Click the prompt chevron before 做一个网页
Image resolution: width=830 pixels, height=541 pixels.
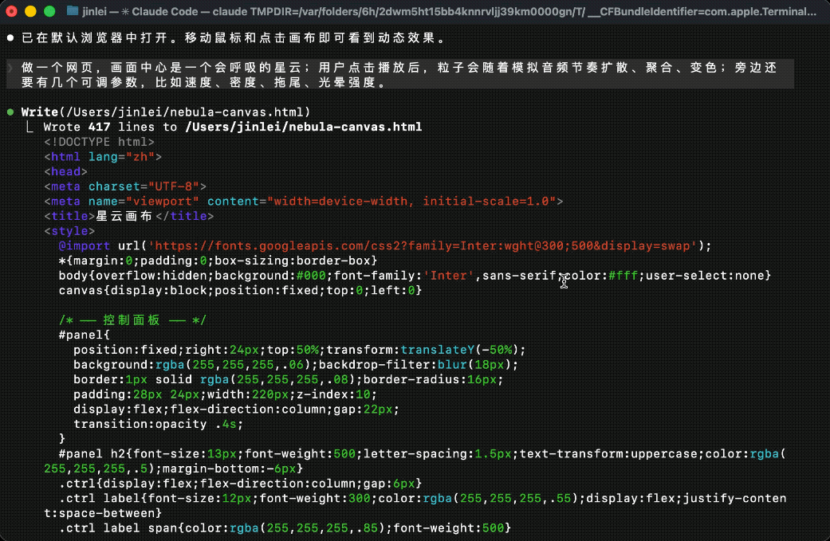pyautogui.click(x=10, y=67)
